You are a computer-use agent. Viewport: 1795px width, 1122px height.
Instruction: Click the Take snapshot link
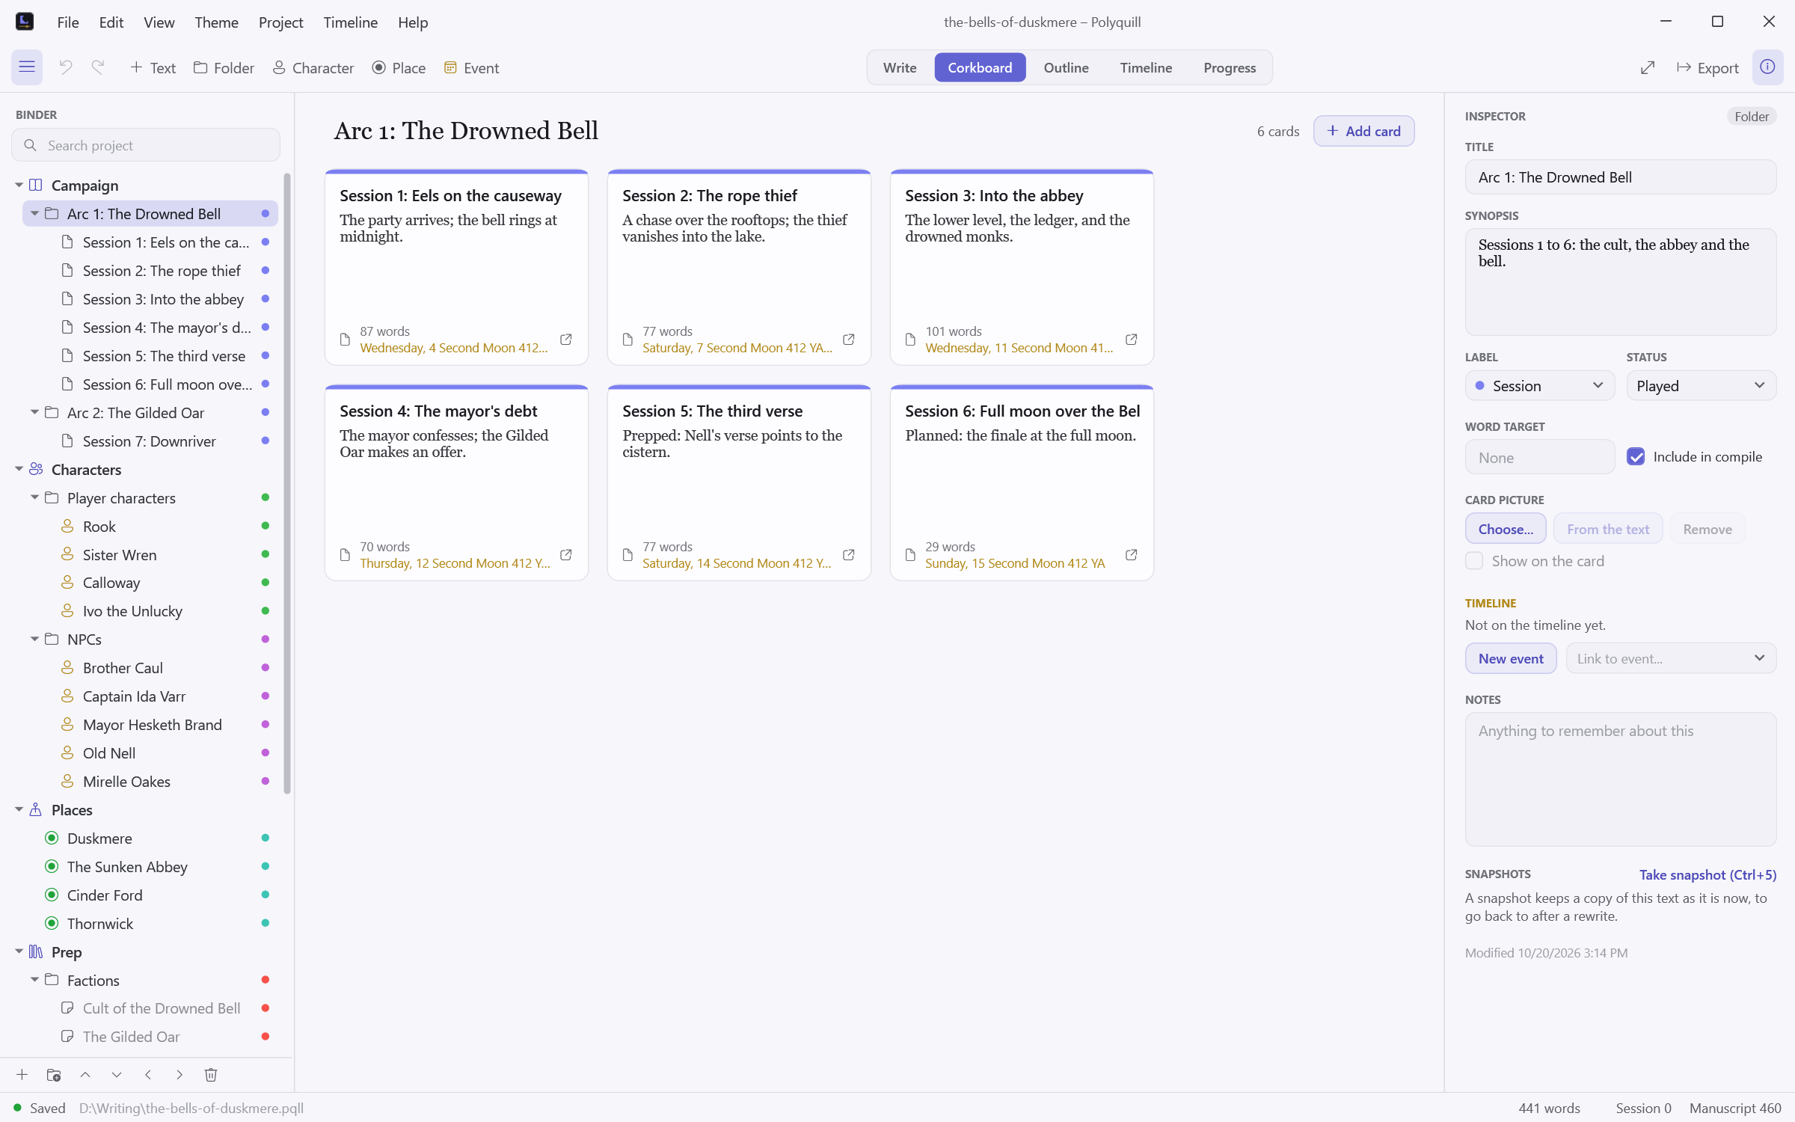(x=1707, y=874)
